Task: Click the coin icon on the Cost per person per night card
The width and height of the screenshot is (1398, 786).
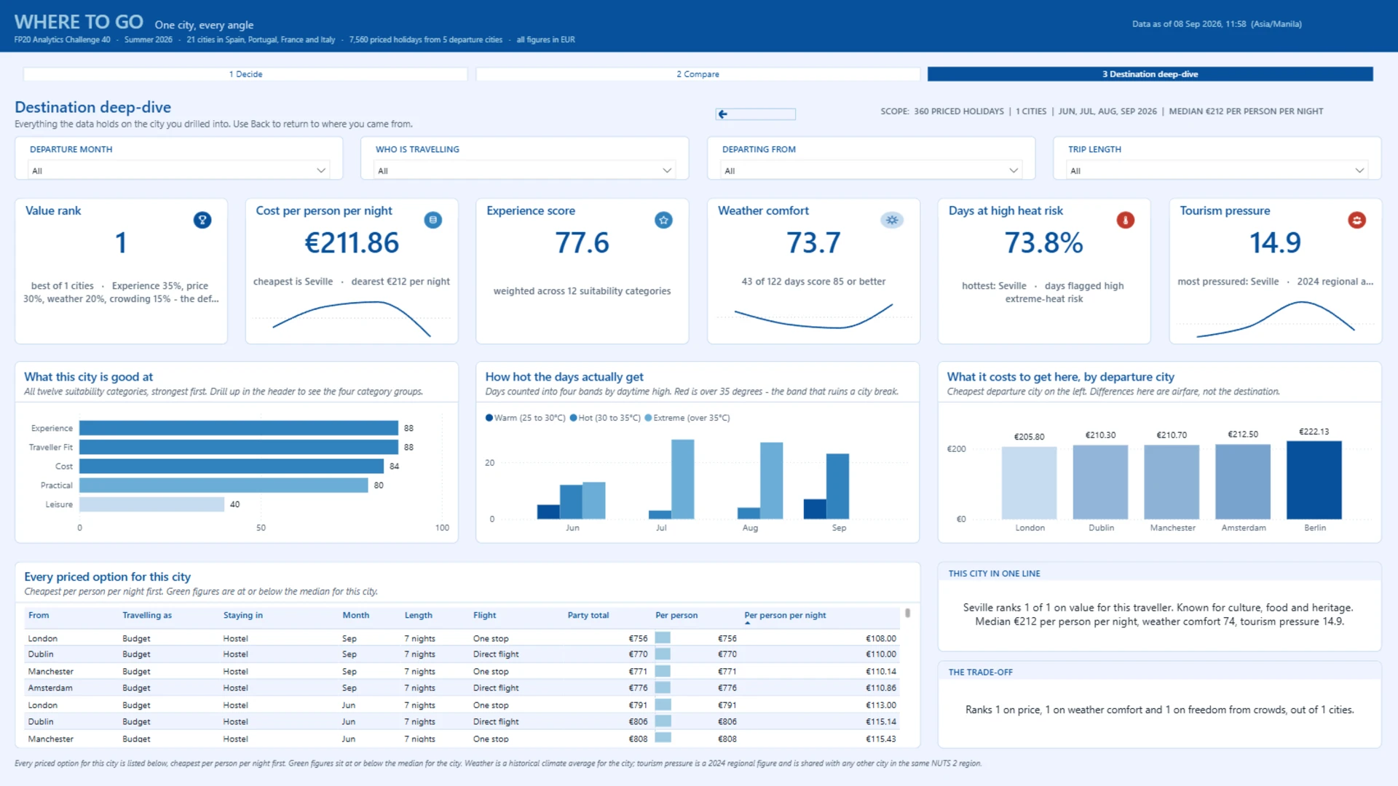Action: coord(433,220)
